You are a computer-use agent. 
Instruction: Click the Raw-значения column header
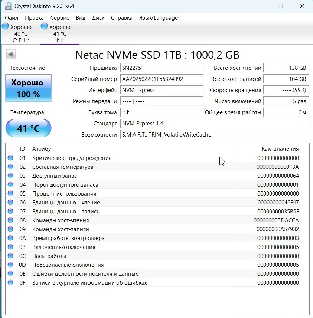pos(280,149)
